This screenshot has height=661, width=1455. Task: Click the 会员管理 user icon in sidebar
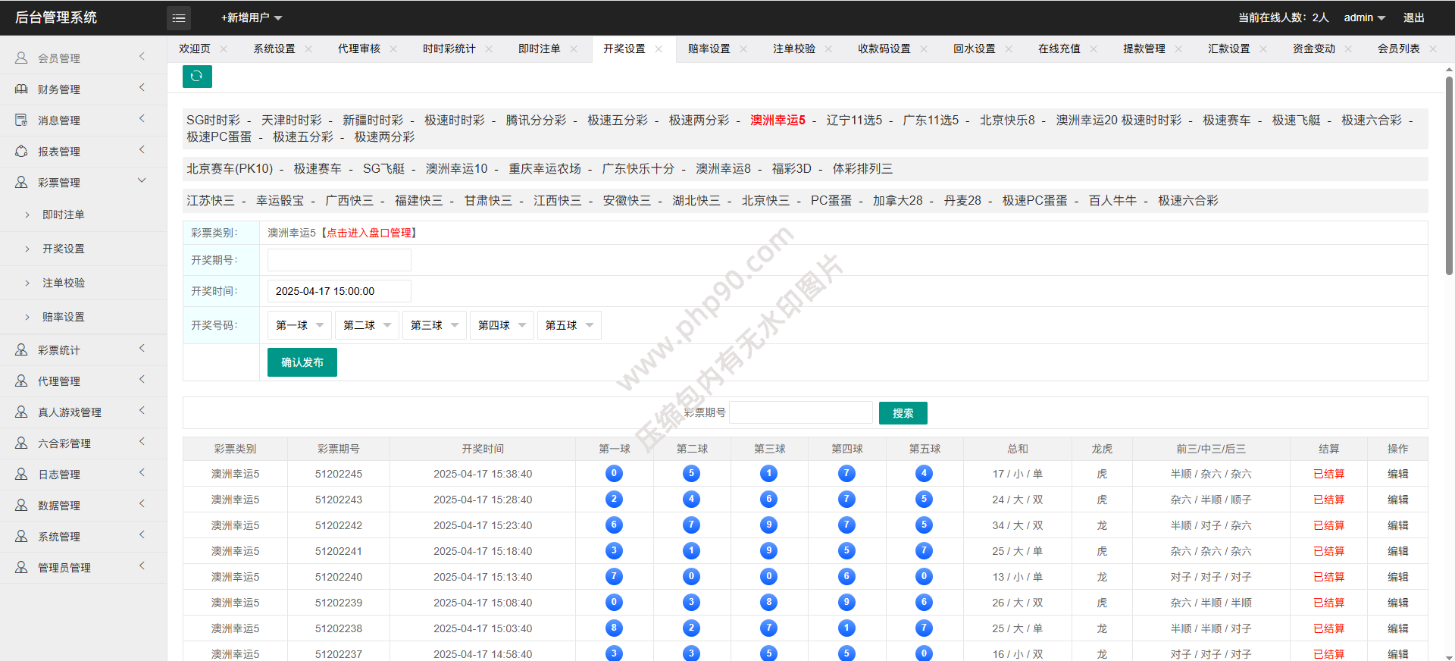pyautogui.click(x=21, y=58)
